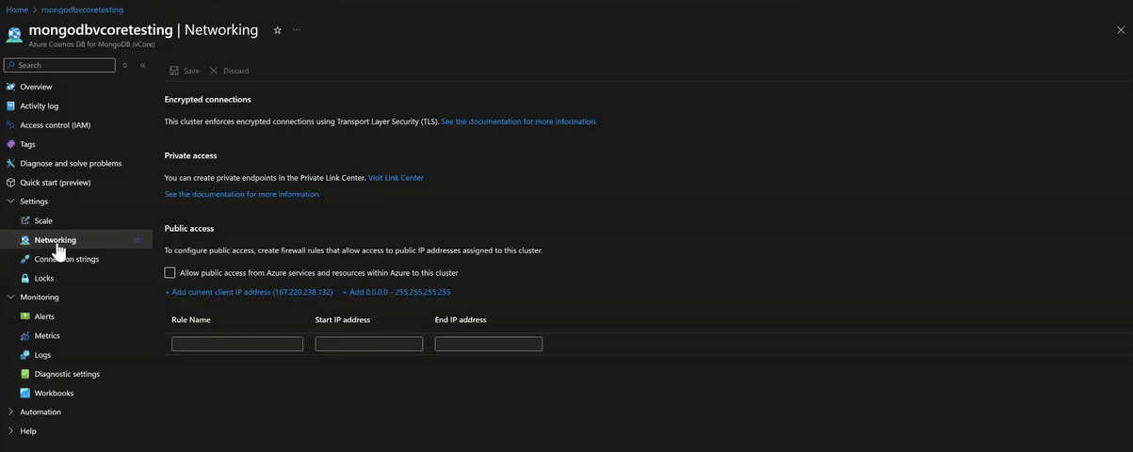Viewport: 1133px width, 452px height.
Task: Click the Networking icon in sidebar
Action: pos(25,240)
